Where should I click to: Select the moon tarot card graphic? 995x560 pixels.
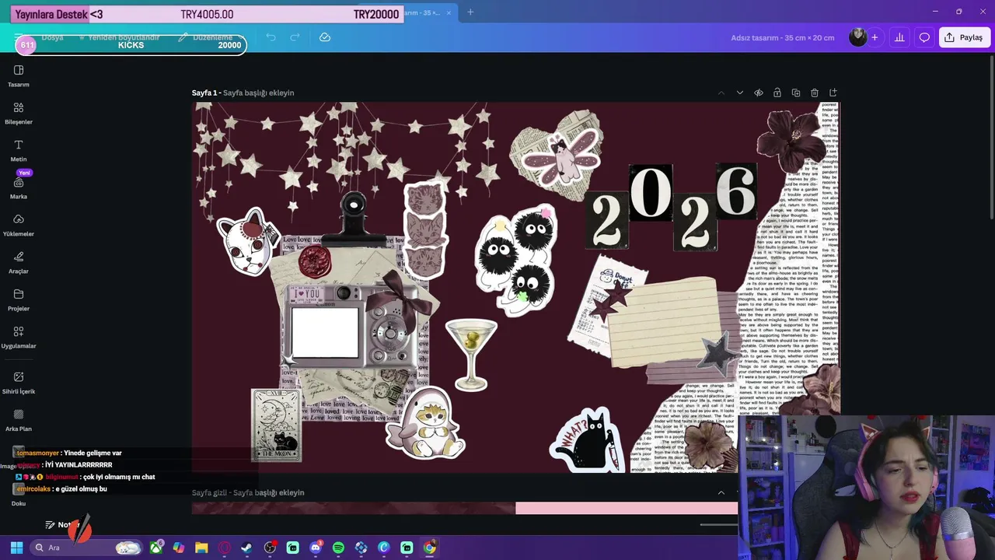(276, 425)
